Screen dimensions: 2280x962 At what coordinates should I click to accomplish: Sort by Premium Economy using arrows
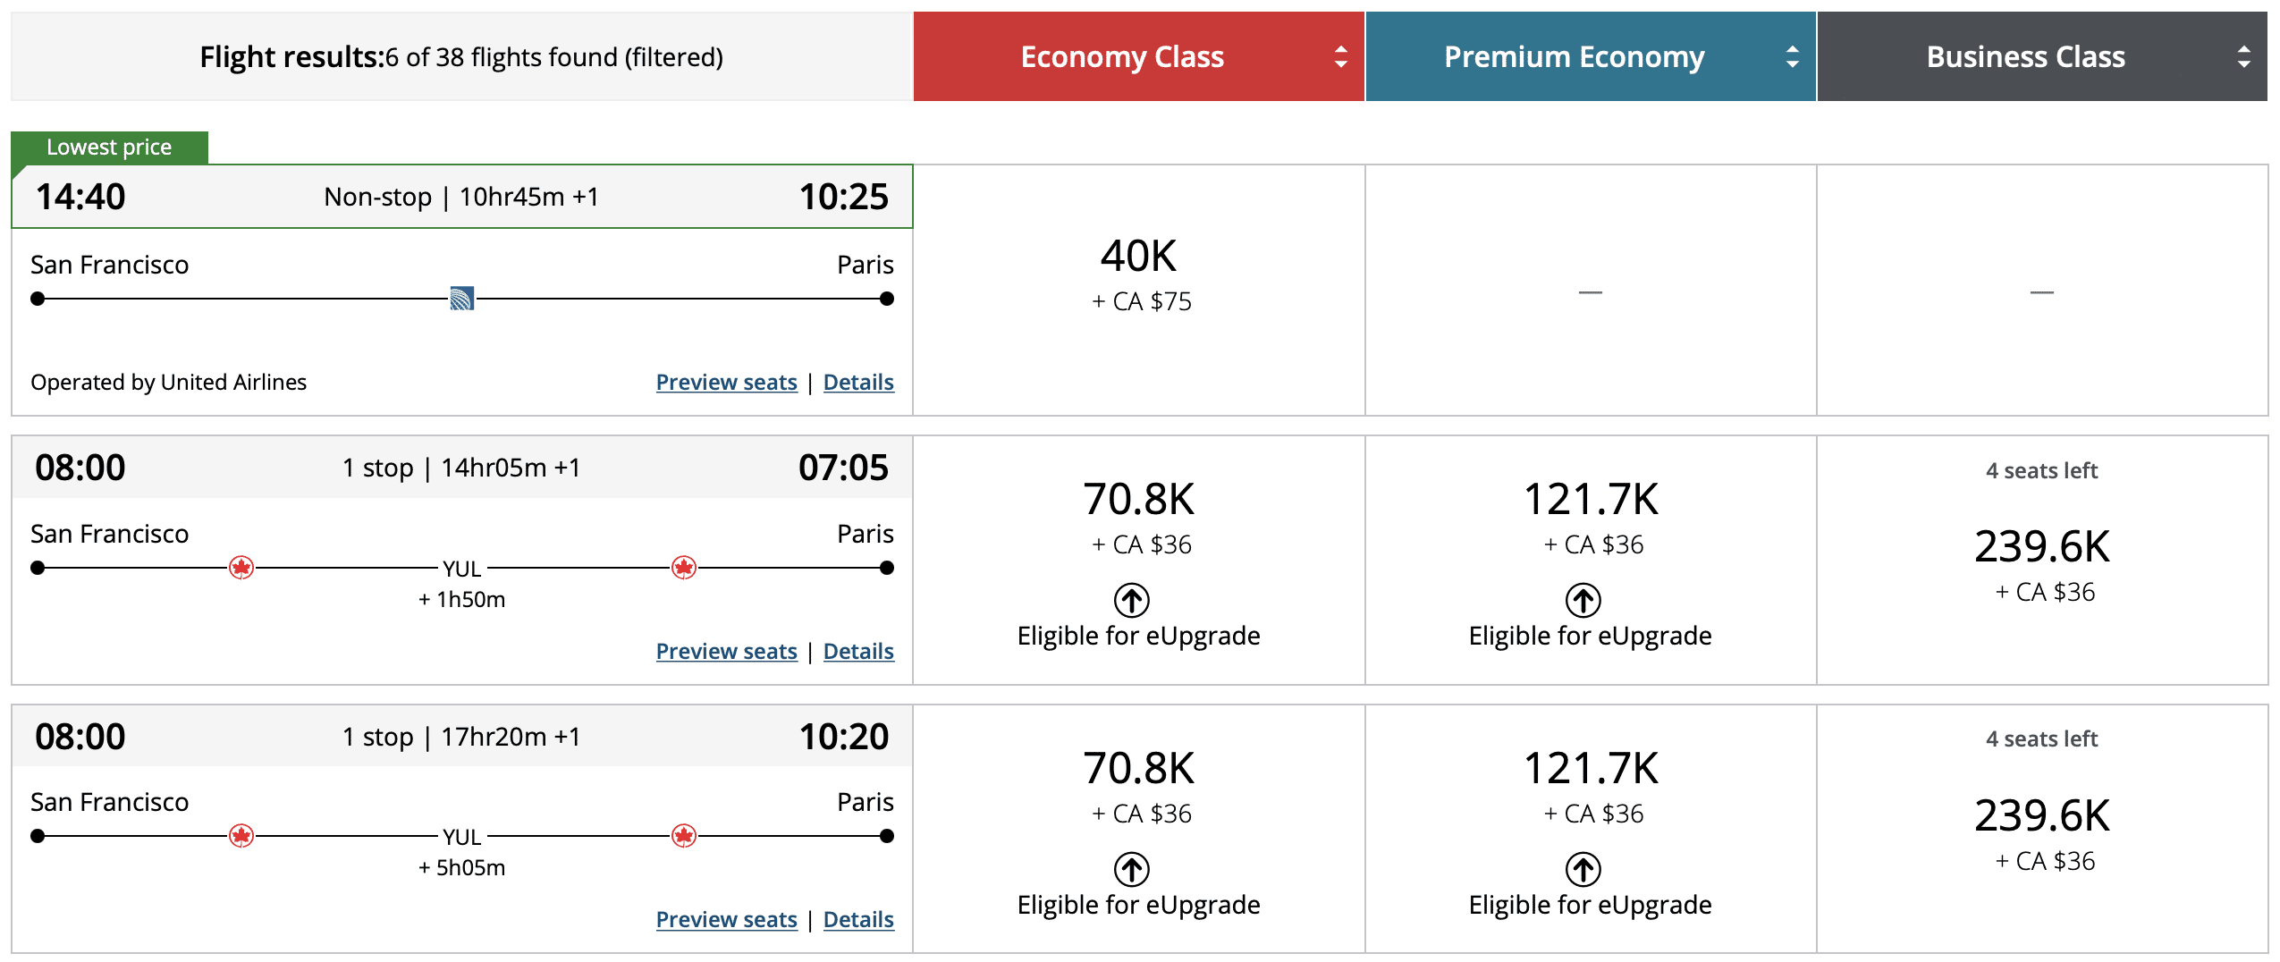point(1792,57)
